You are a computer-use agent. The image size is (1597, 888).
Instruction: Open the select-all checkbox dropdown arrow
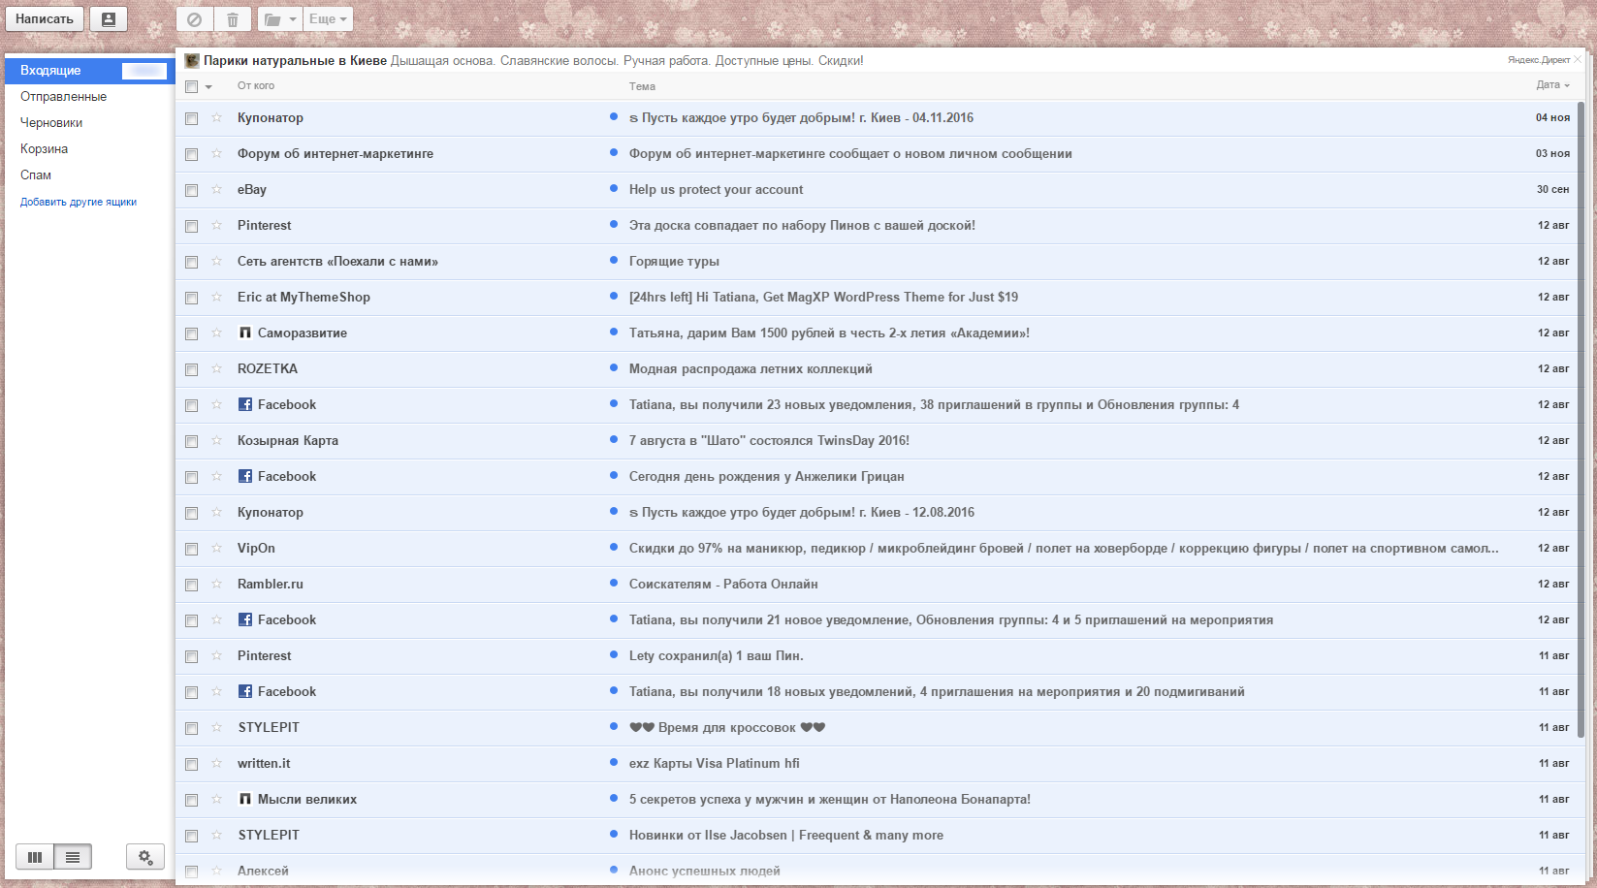pos(208,87)
